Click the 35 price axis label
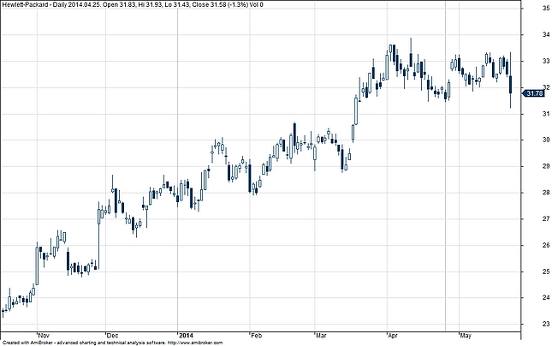The height and width of the screenshot is (346, 552). click(x=546, y=9)
